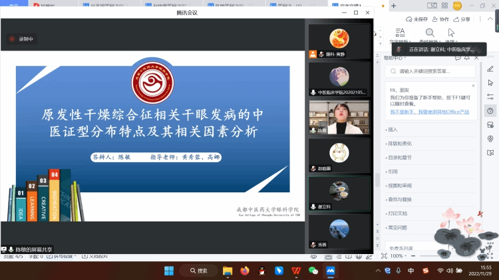
Task: Open WeChat from taskbar
Action: pos(313,271)
